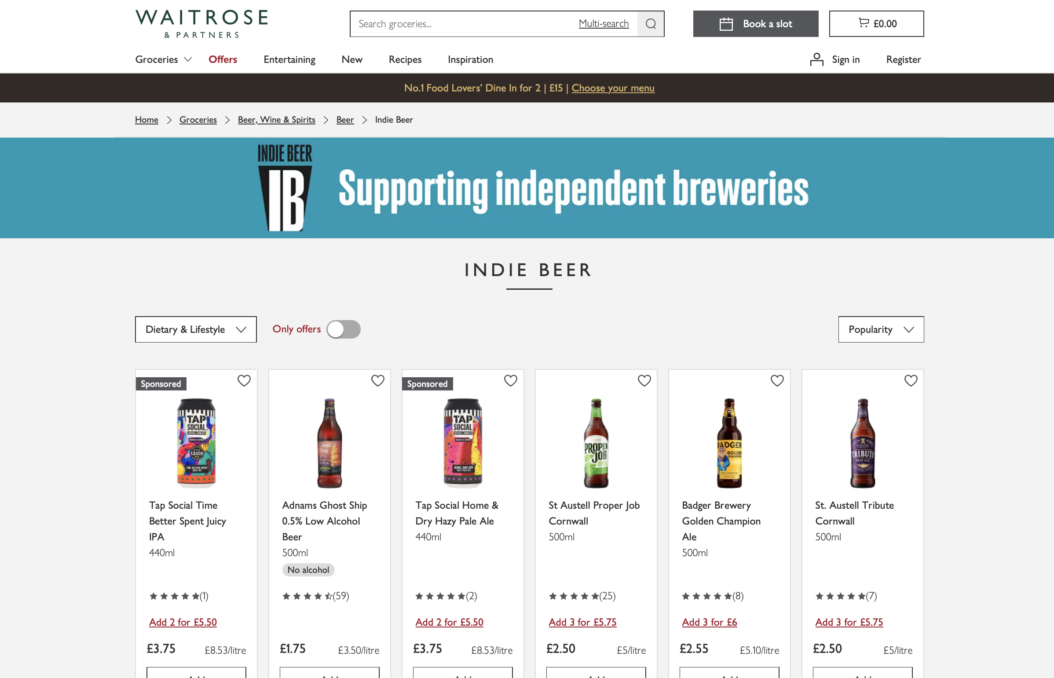Click heart icon on St Austell Proper Job

(644, 380)
